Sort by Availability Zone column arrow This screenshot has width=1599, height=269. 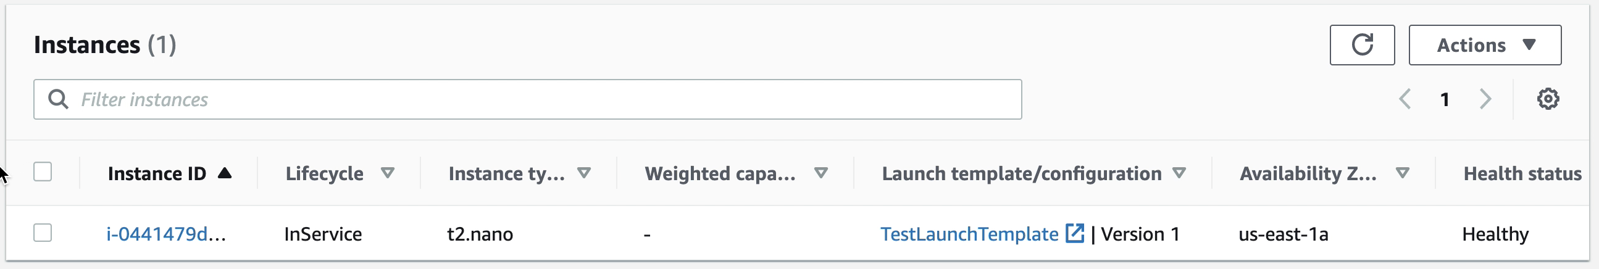point(1402,173)
